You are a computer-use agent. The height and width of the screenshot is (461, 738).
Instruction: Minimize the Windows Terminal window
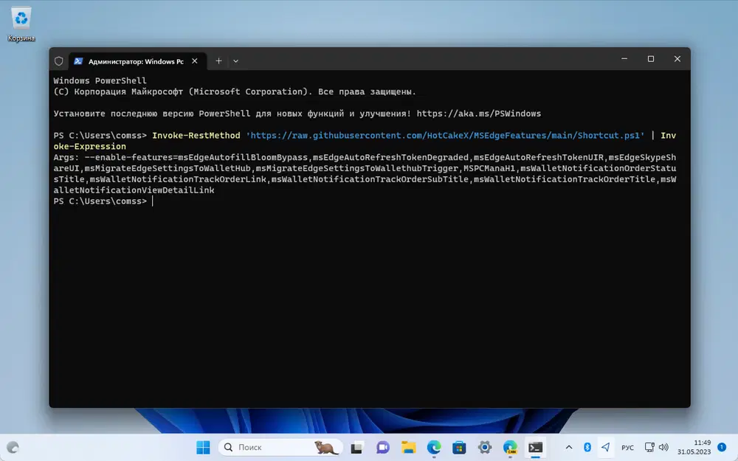click(624, 59)
